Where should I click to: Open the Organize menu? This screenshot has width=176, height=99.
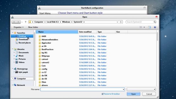(x=18, y=27)
